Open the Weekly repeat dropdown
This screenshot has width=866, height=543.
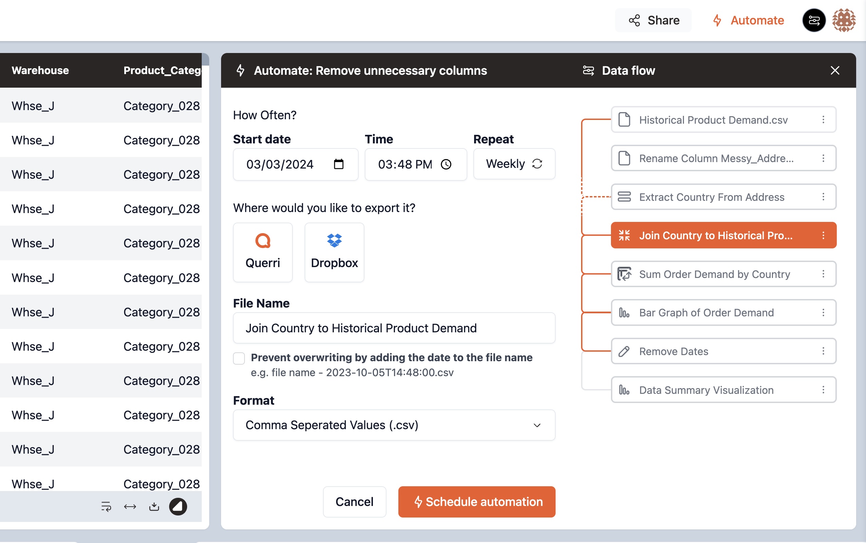(x=514, y=164)
